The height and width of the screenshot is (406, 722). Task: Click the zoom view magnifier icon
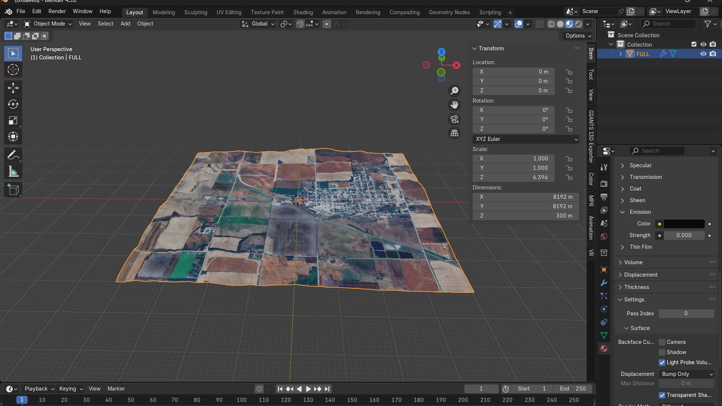click(455, 91)
